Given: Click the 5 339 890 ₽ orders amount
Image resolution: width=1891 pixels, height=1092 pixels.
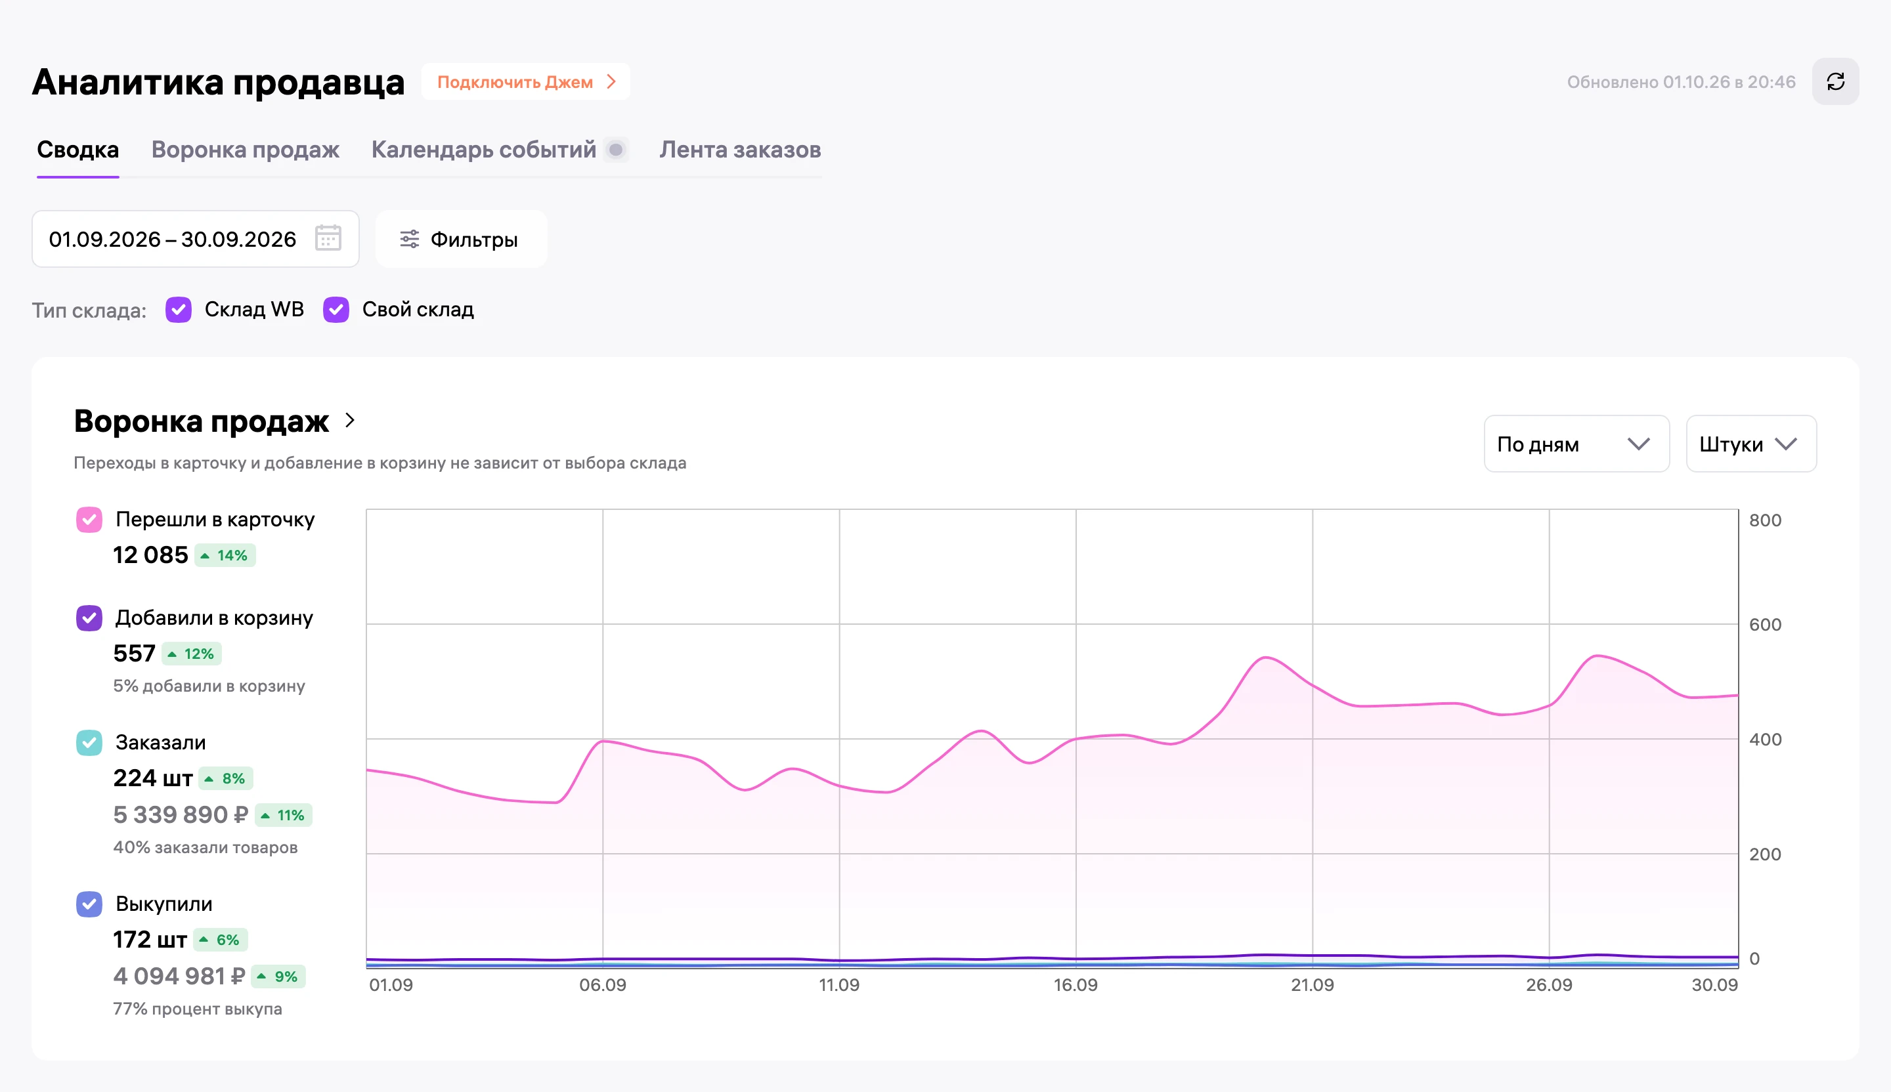Looking at the screenshot, I should tap(180, 814).
